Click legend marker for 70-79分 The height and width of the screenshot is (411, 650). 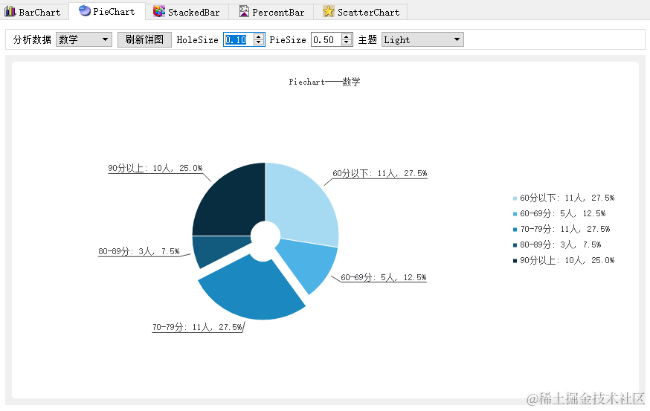click(515, 230)
